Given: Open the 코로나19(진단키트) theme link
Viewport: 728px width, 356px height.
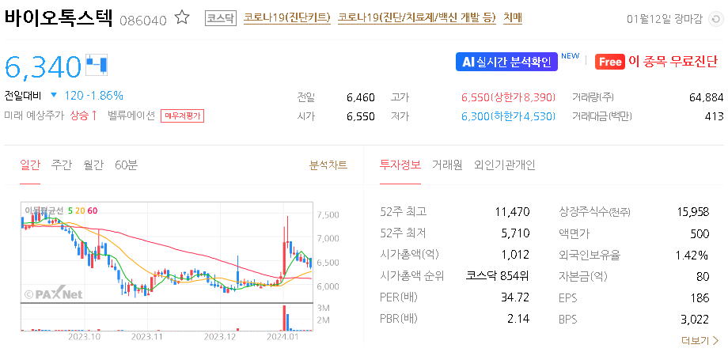Looking at the screenshot, I should tap(287, 18).
